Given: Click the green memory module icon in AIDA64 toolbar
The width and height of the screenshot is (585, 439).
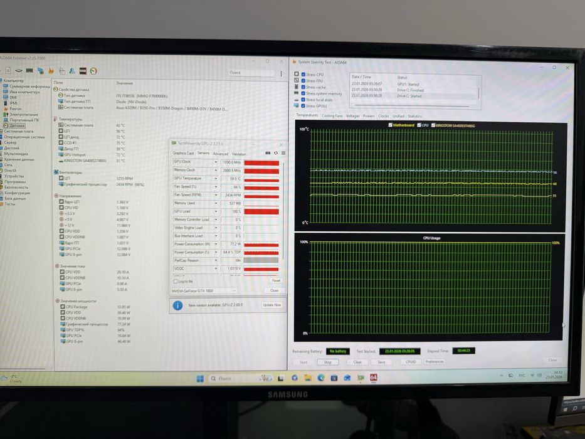Looking at the screenshot, I should pyautogui.click(x=29, y=70).
